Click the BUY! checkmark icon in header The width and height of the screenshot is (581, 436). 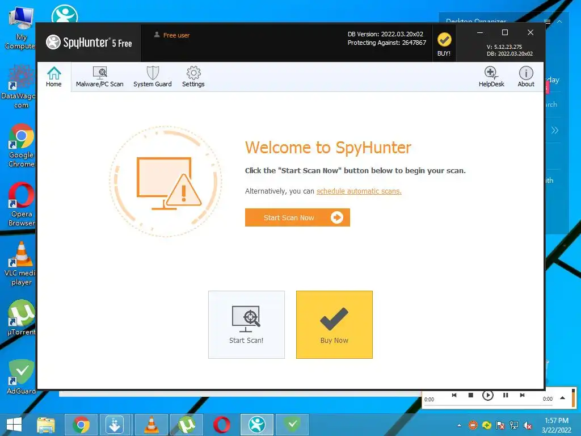coord(444,44)
